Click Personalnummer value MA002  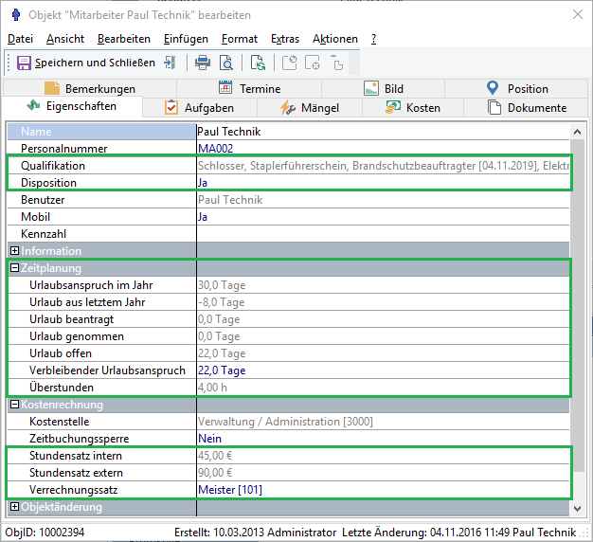383,148
